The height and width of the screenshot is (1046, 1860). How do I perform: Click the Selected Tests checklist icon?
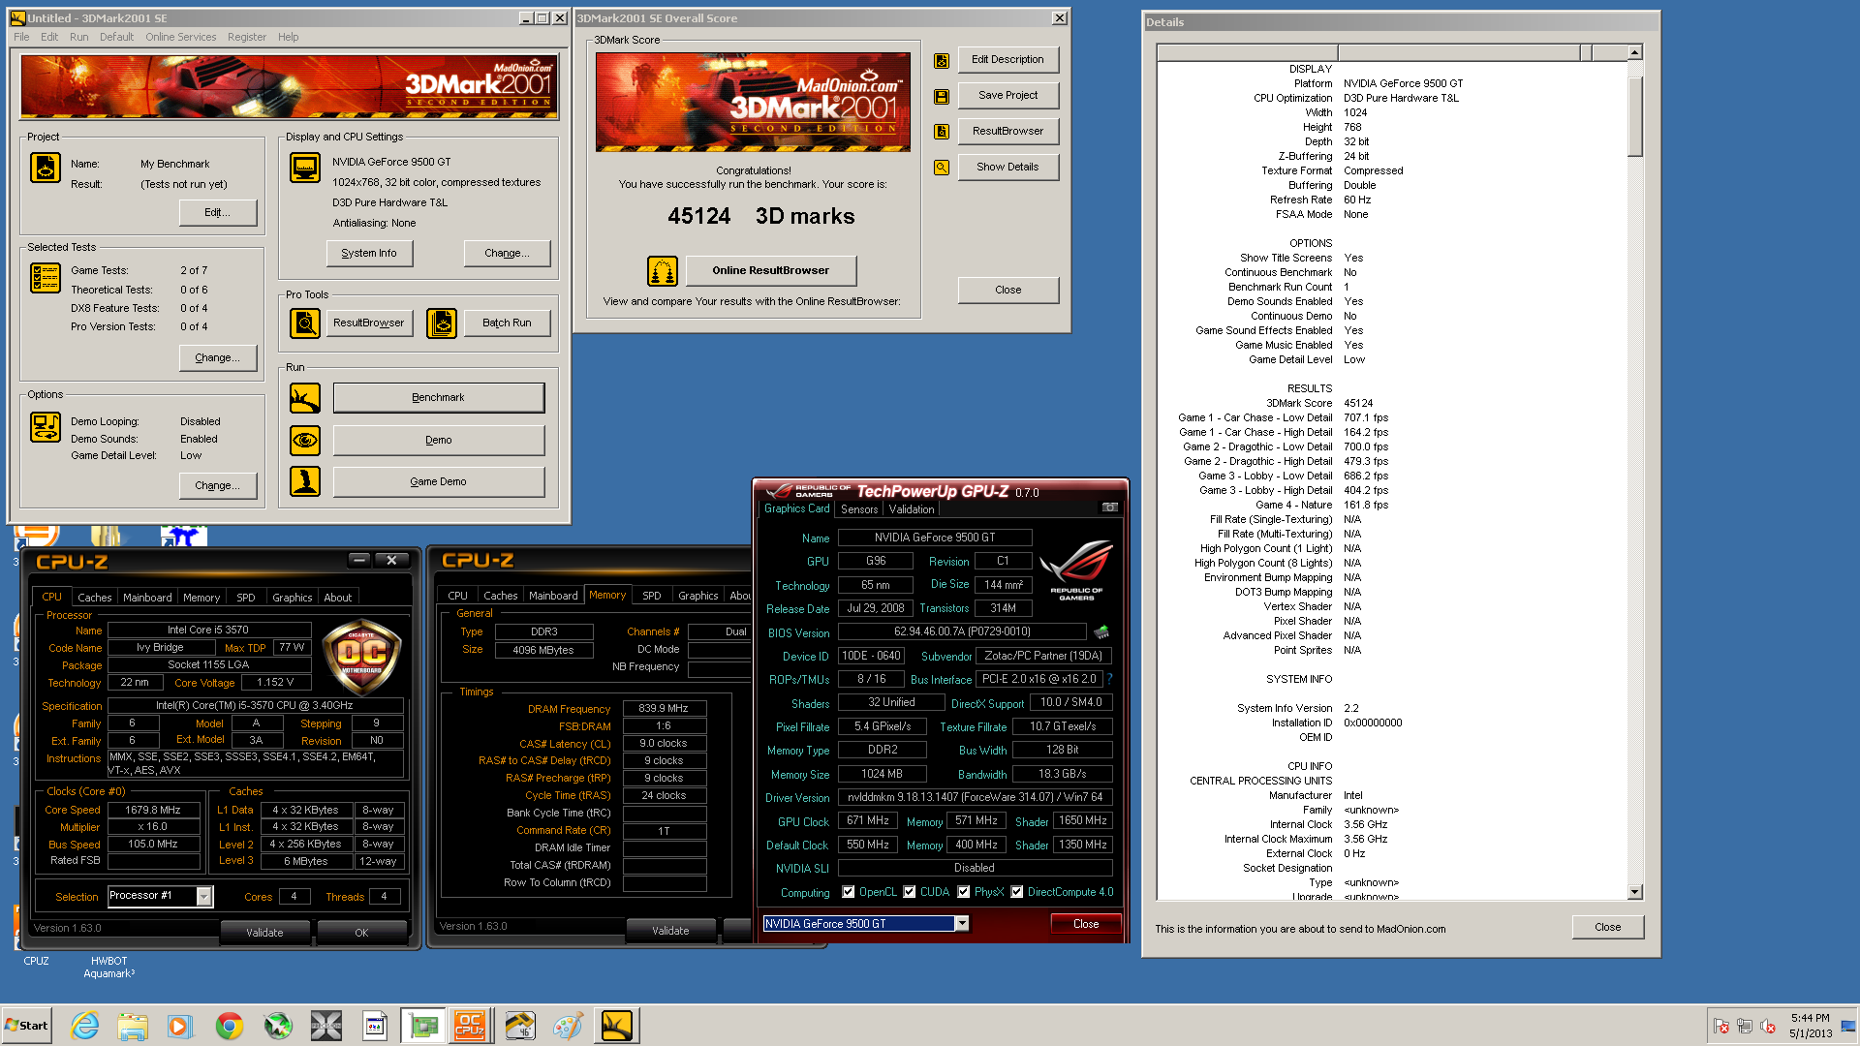(x=46, y=277)
